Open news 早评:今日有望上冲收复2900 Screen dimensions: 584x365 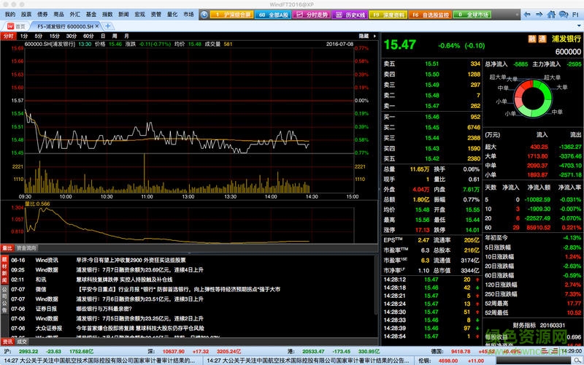131,260
